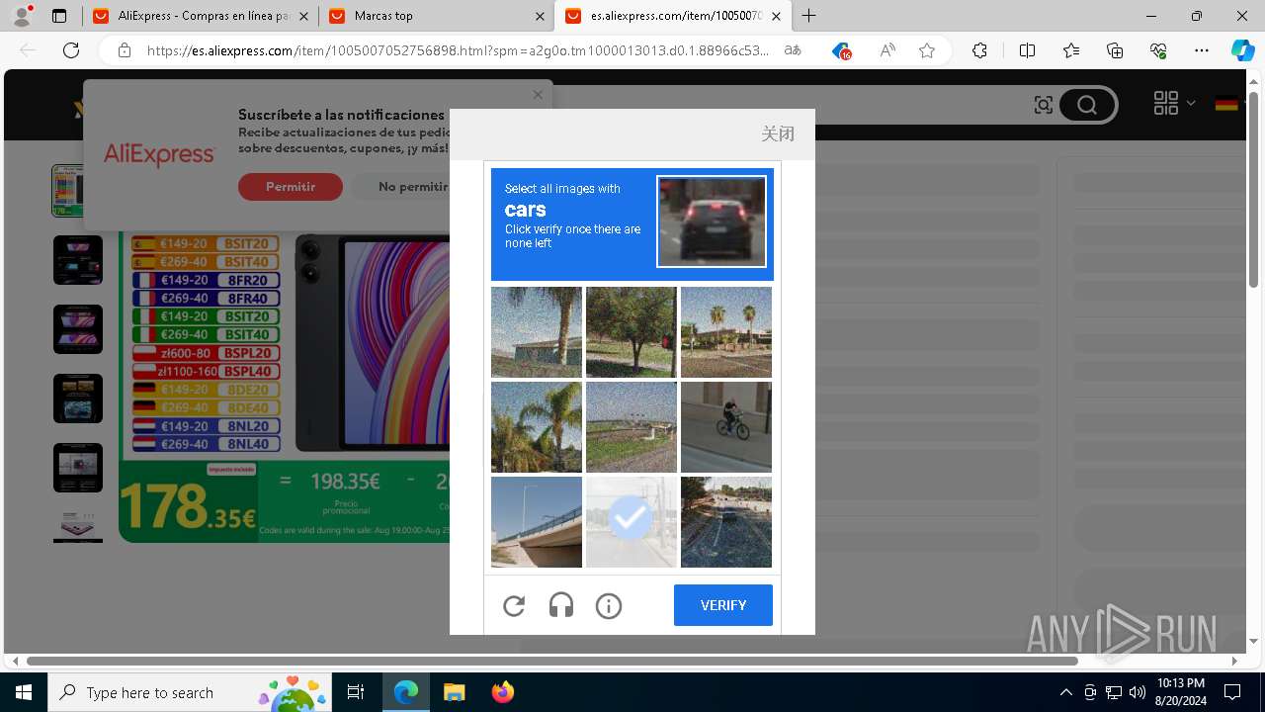Add this page to favorites star
The image size is (1265, 712).
(927, 50)
